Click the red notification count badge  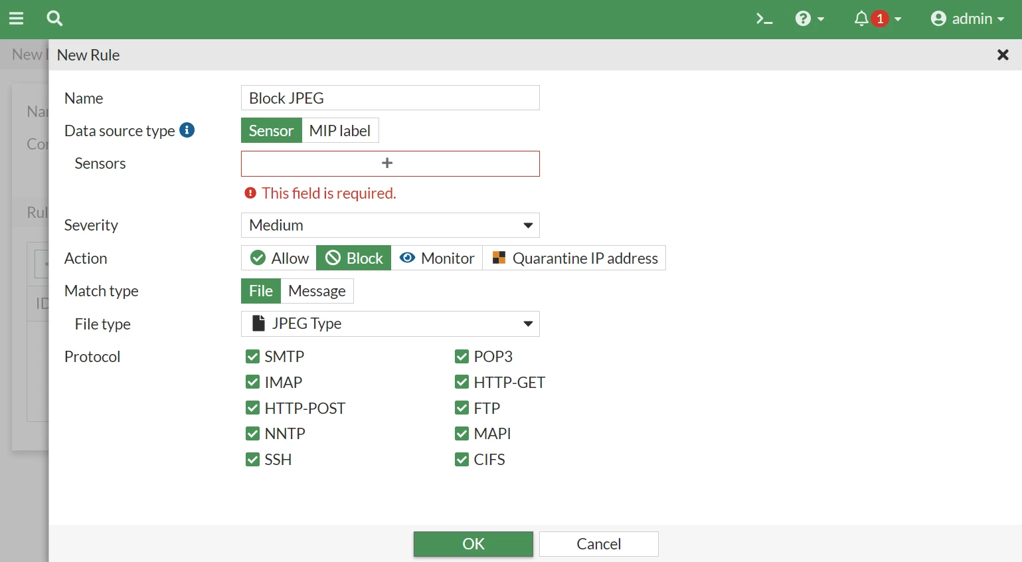(x=880, y=19)
